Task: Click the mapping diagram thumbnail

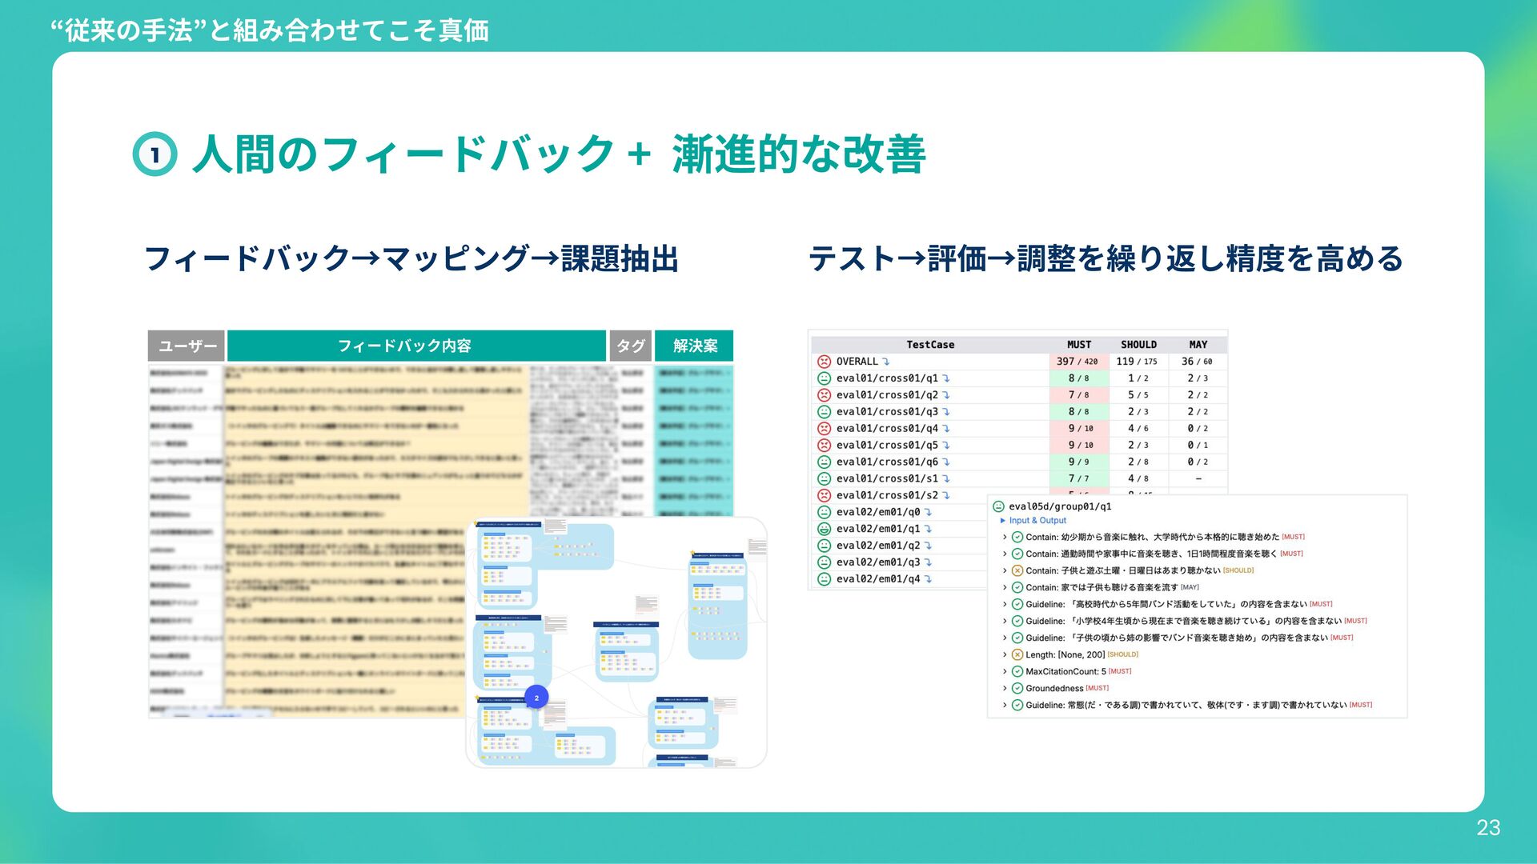Action: 616,642
